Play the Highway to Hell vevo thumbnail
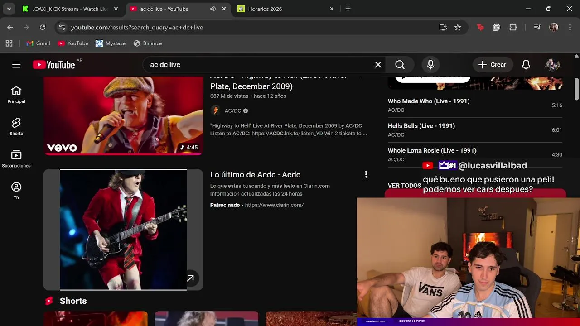 coord(123,115)
